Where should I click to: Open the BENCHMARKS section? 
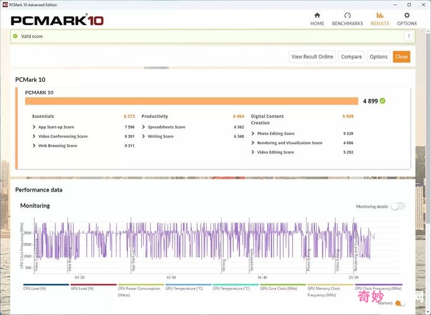point(347,19)
